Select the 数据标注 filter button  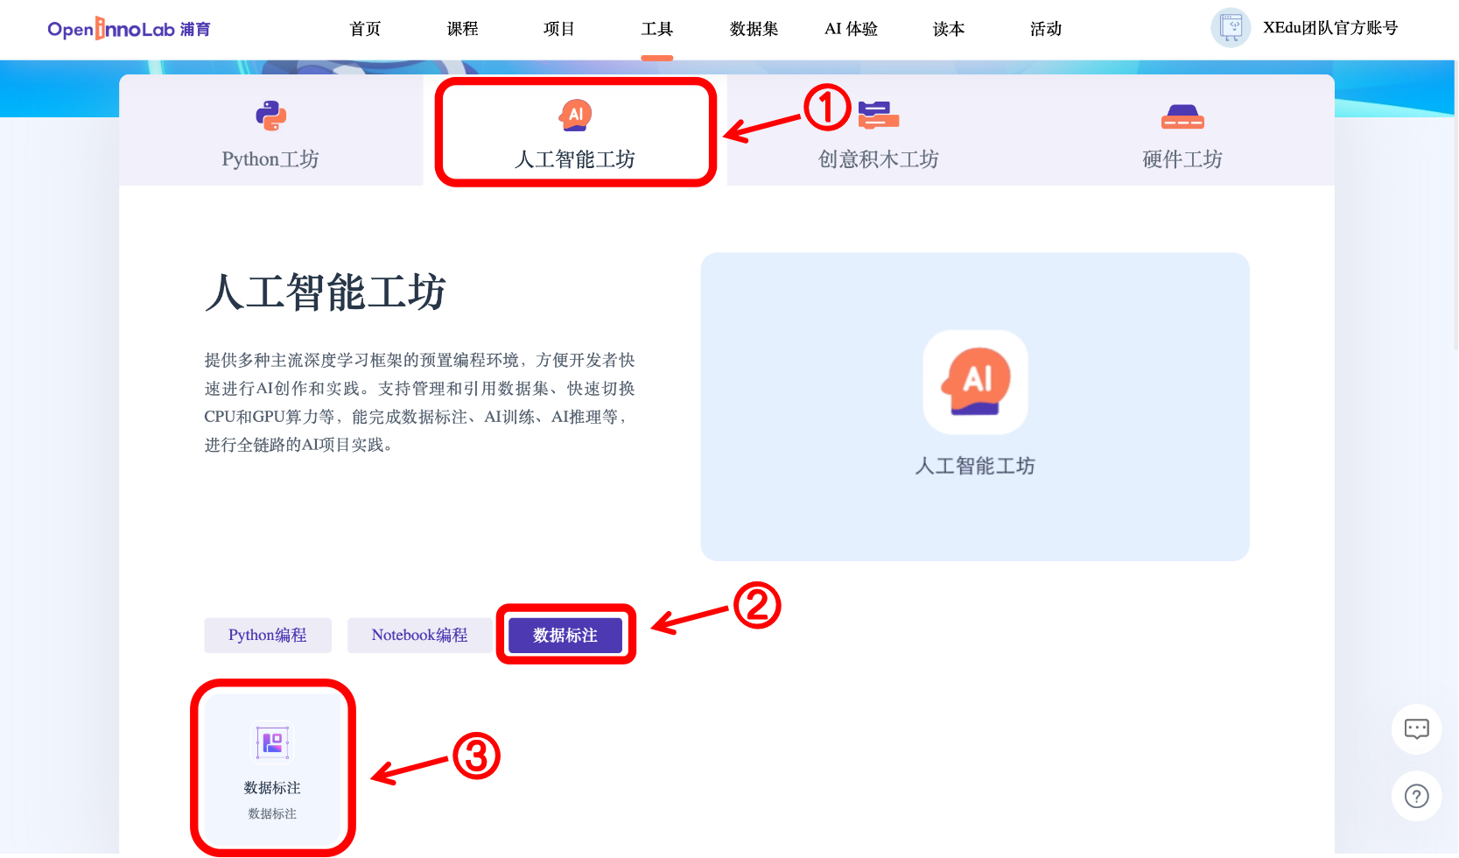pos(565,636)
